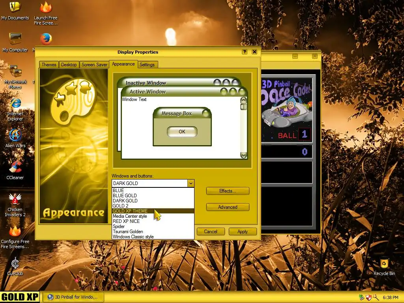Open the Settings tab
The image size is (404, 303).
coord(147,64)
